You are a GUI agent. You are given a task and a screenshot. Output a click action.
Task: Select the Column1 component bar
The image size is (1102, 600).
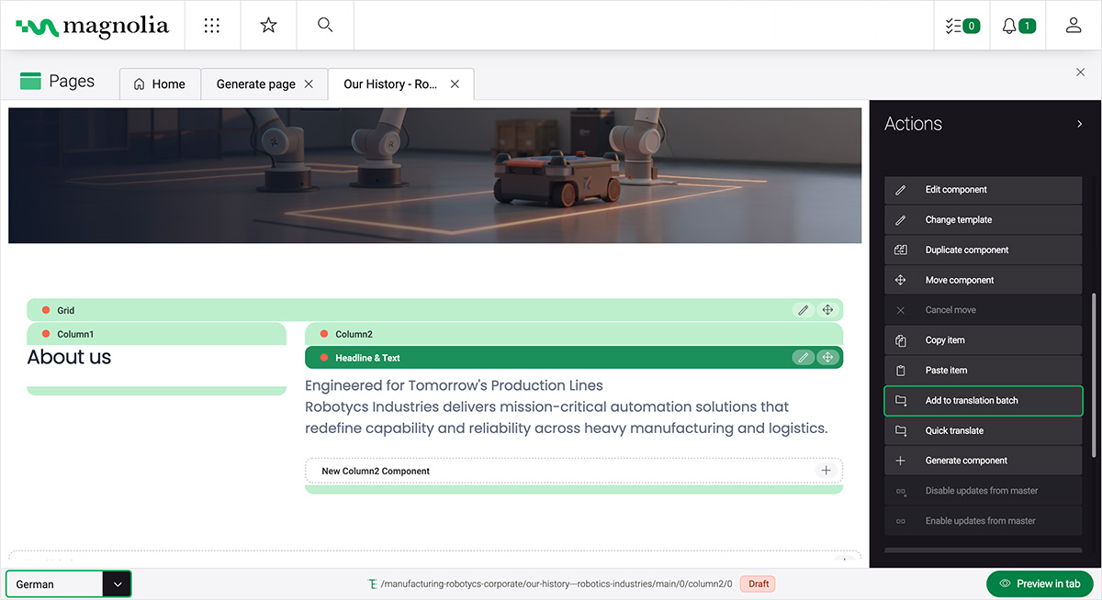tap(156, 334)
